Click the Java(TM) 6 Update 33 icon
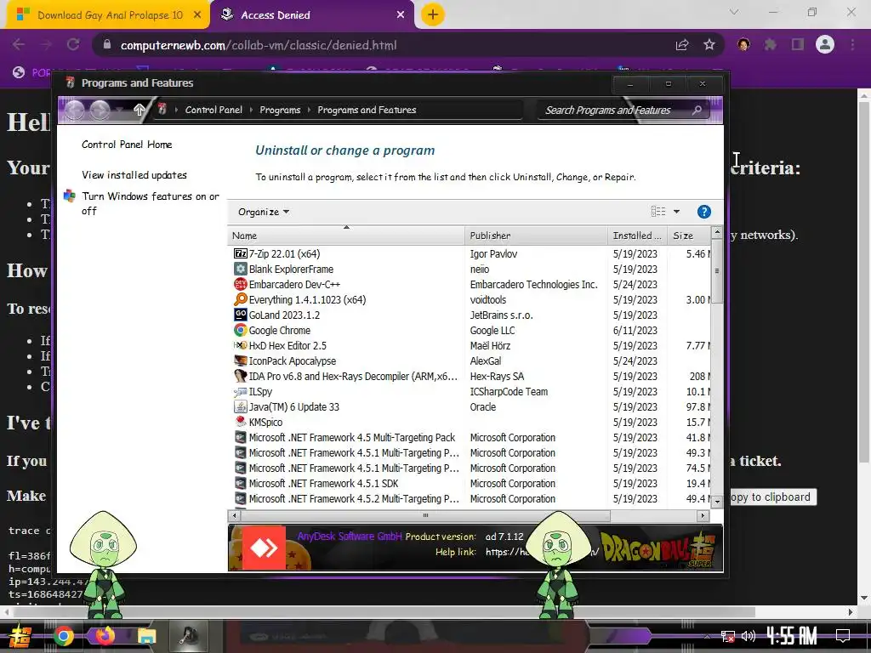This screenshot has height=653, width=871. 240,407
